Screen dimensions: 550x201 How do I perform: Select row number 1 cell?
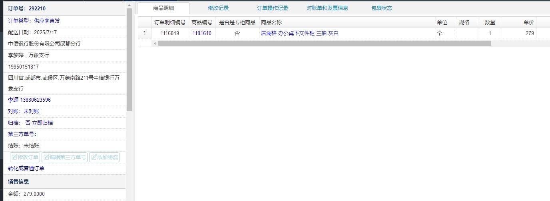[145, 33]
